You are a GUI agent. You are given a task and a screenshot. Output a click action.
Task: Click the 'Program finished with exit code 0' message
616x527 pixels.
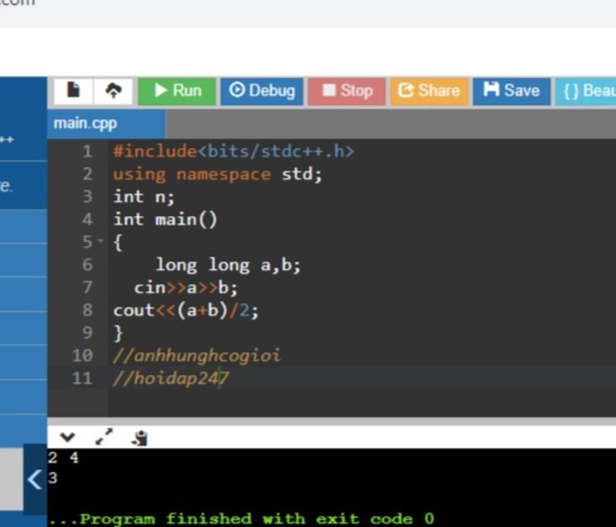242,519
